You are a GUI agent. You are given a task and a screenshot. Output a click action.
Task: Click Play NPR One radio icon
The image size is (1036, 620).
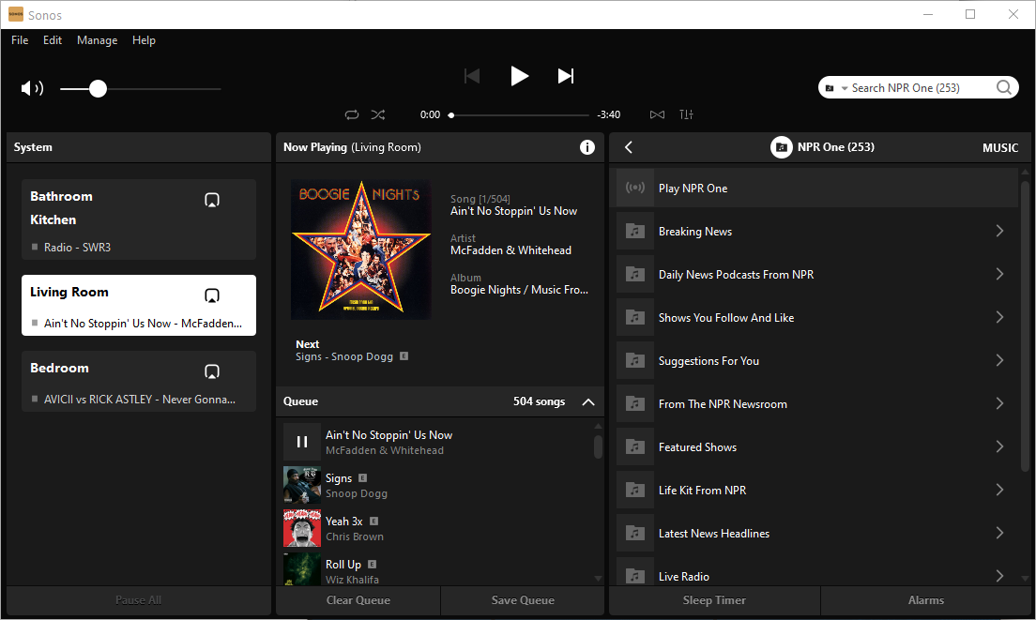[635, 189]
